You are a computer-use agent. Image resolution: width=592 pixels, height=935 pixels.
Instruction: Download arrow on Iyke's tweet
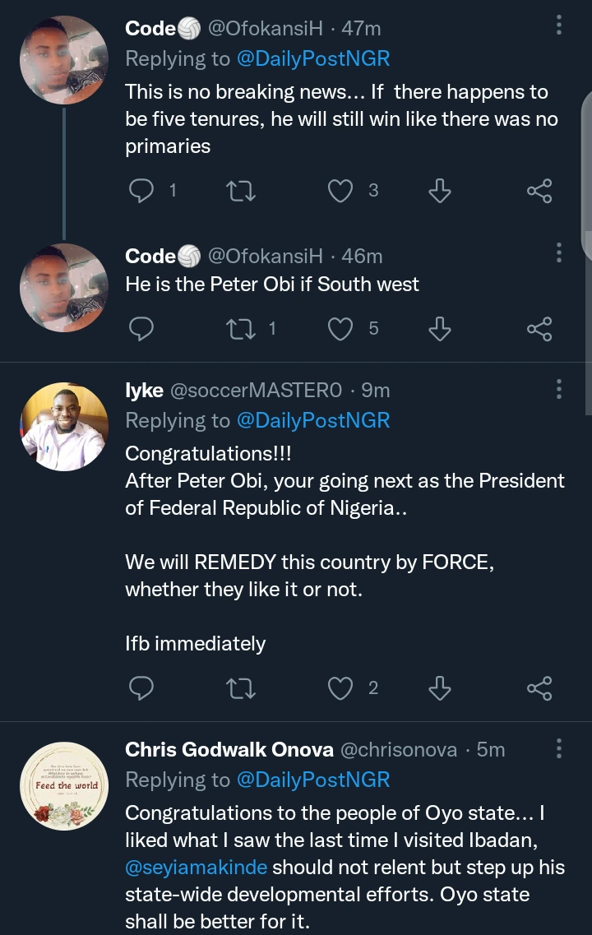pos(440,688)
